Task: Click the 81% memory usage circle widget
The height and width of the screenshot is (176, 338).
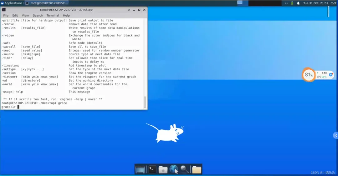Action: coord(309,75)
